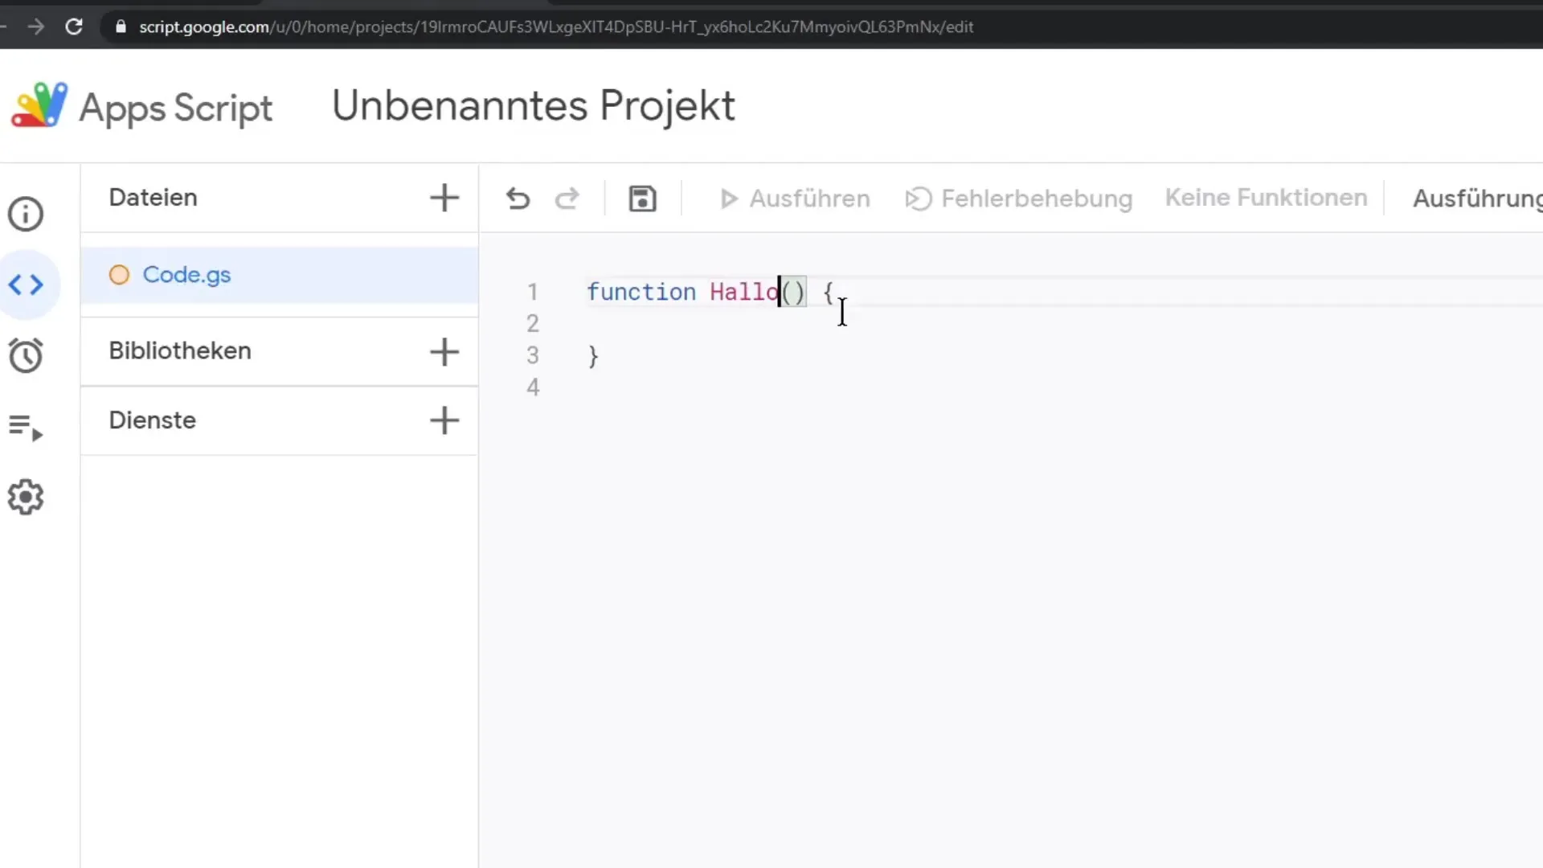Click the undo arrow in toolbar
1543x868 pixels.
[518, 199]
